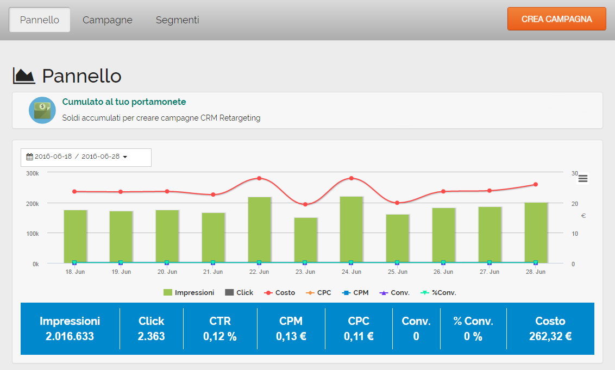This screenshot has height=370, width=615.
Task: Open the Segmenti tab
Action: pos(177,20)
